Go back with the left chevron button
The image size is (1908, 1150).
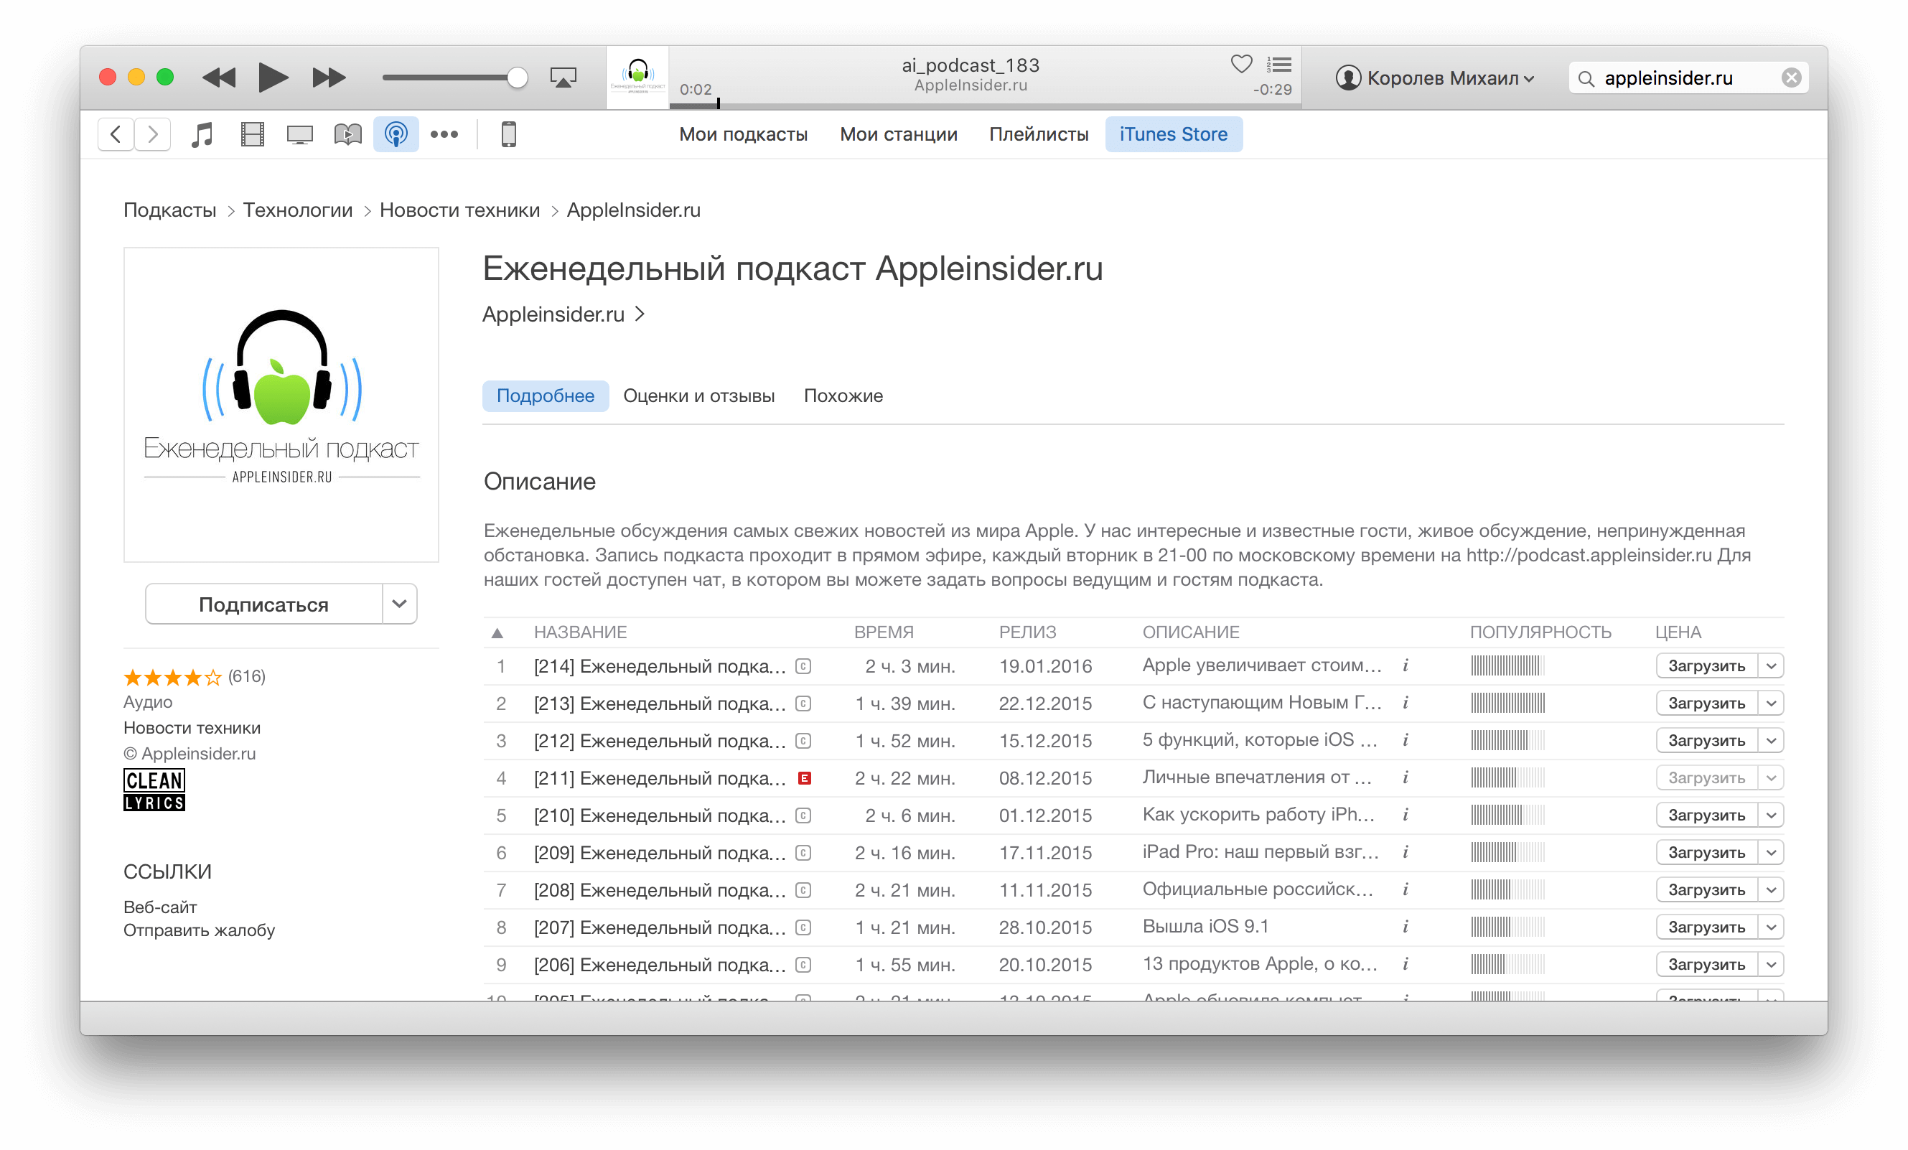coord(116,134)
